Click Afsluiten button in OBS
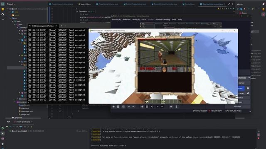This screenshot has height=149, width=266. [x=237, y=106]
